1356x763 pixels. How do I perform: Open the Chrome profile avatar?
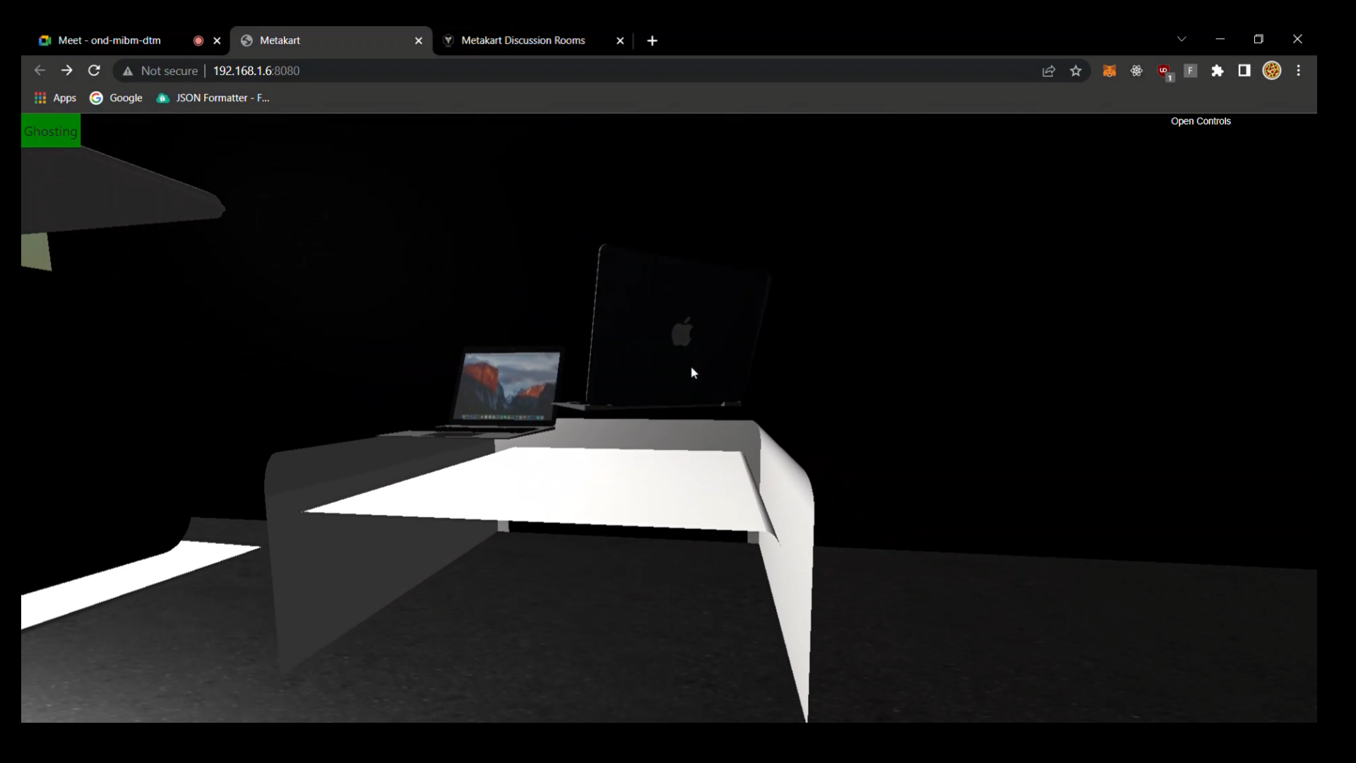click(x=1272, y=71)
